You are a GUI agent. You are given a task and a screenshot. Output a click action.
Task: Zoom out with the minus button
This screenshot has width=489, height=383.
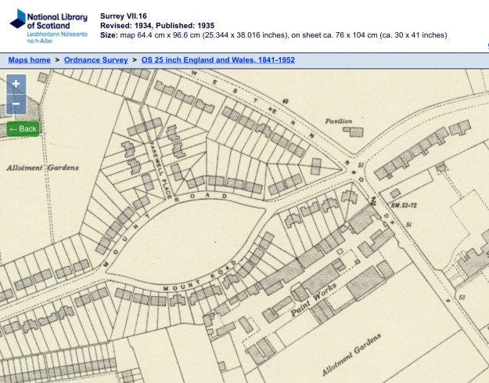(16, 104)
